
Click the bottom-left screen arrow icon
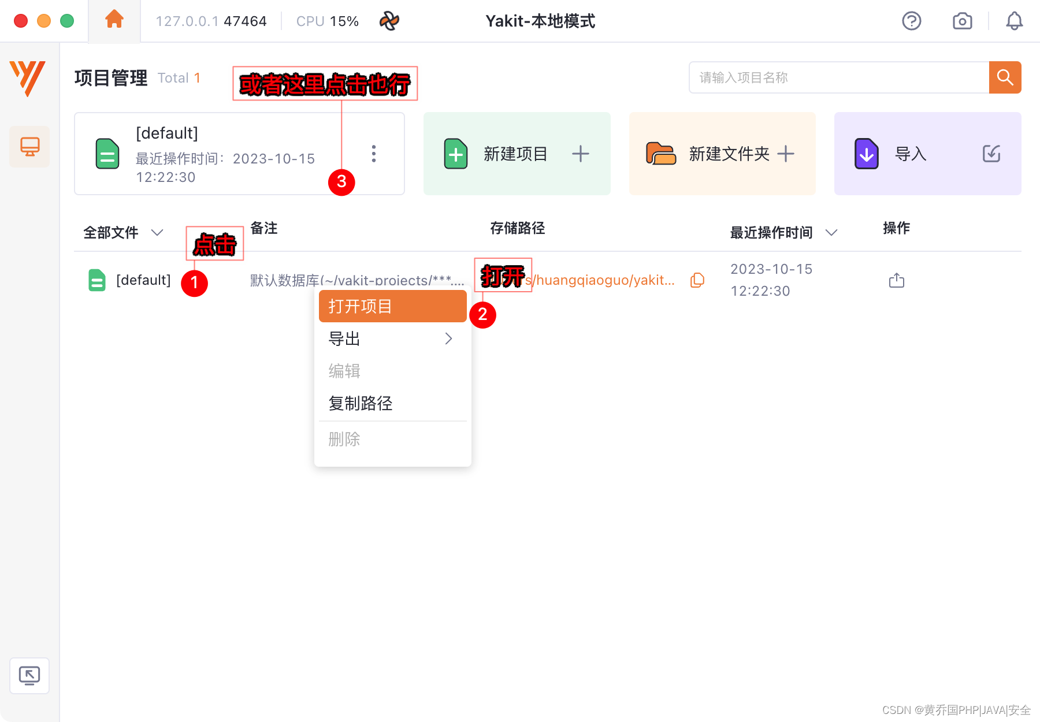pyautogui.click(x=29, y=675)
